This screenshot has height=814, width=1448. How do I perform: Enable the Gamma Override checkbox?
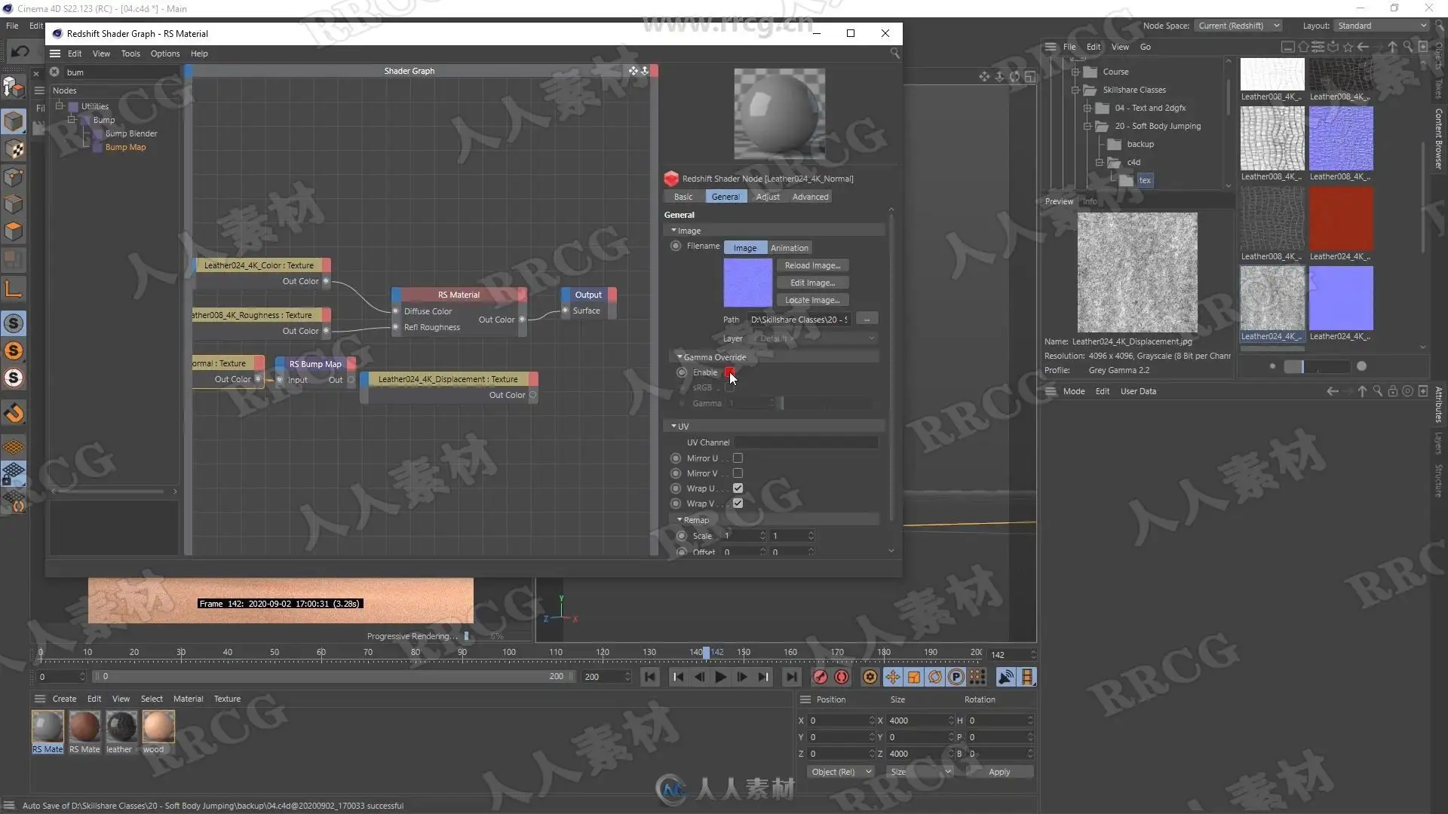tap(729, 372)
